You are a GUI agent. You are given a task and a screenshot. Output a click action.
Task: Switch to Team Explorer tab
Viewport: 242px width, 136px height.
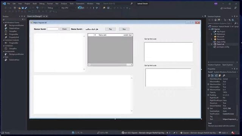(228, 65)
